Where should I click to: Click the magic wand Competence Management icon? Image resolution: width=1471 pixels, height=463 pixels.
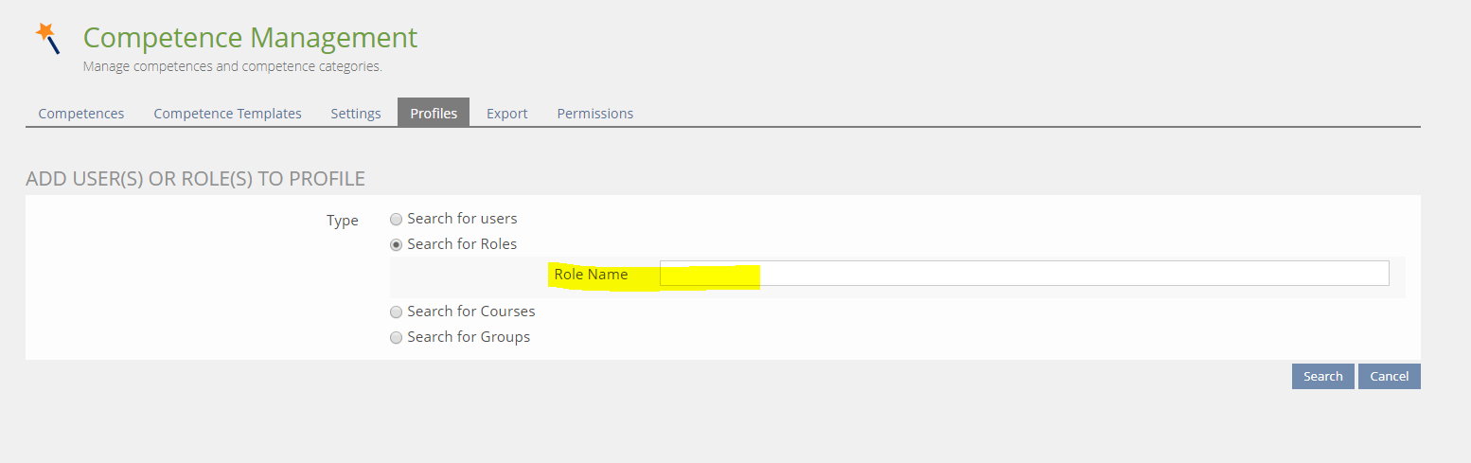point(47,39)
